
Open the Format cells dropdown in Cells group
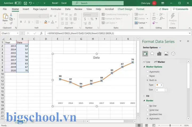point(141,23)
